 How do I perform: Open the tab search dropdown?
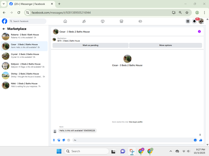tap(4, 4)
